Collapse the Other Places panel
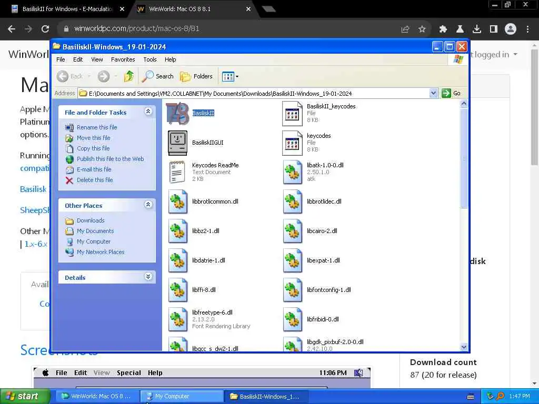539x404 pixels. tap(148, 205)
